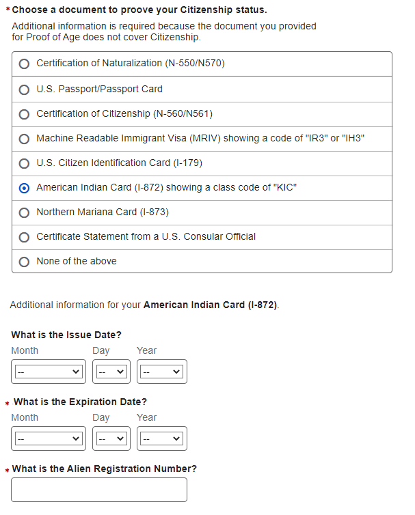Expand the Expiration Date Month dropdown
The height and width of the screenshot is (515, 415).
[x=48, y=439]
